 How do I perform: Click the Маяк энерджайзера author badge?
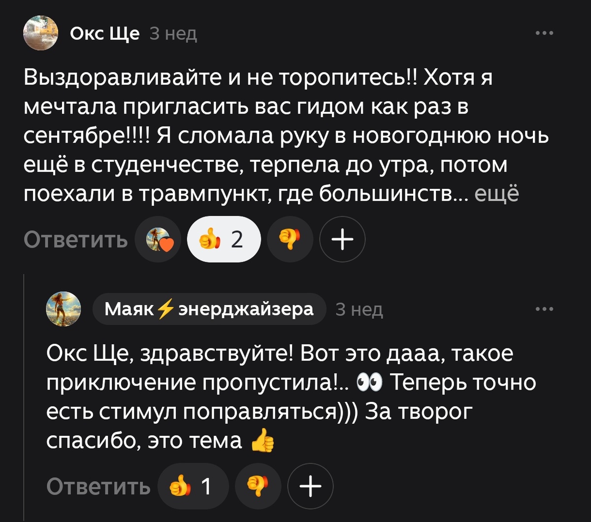click(x=209, y=308)
